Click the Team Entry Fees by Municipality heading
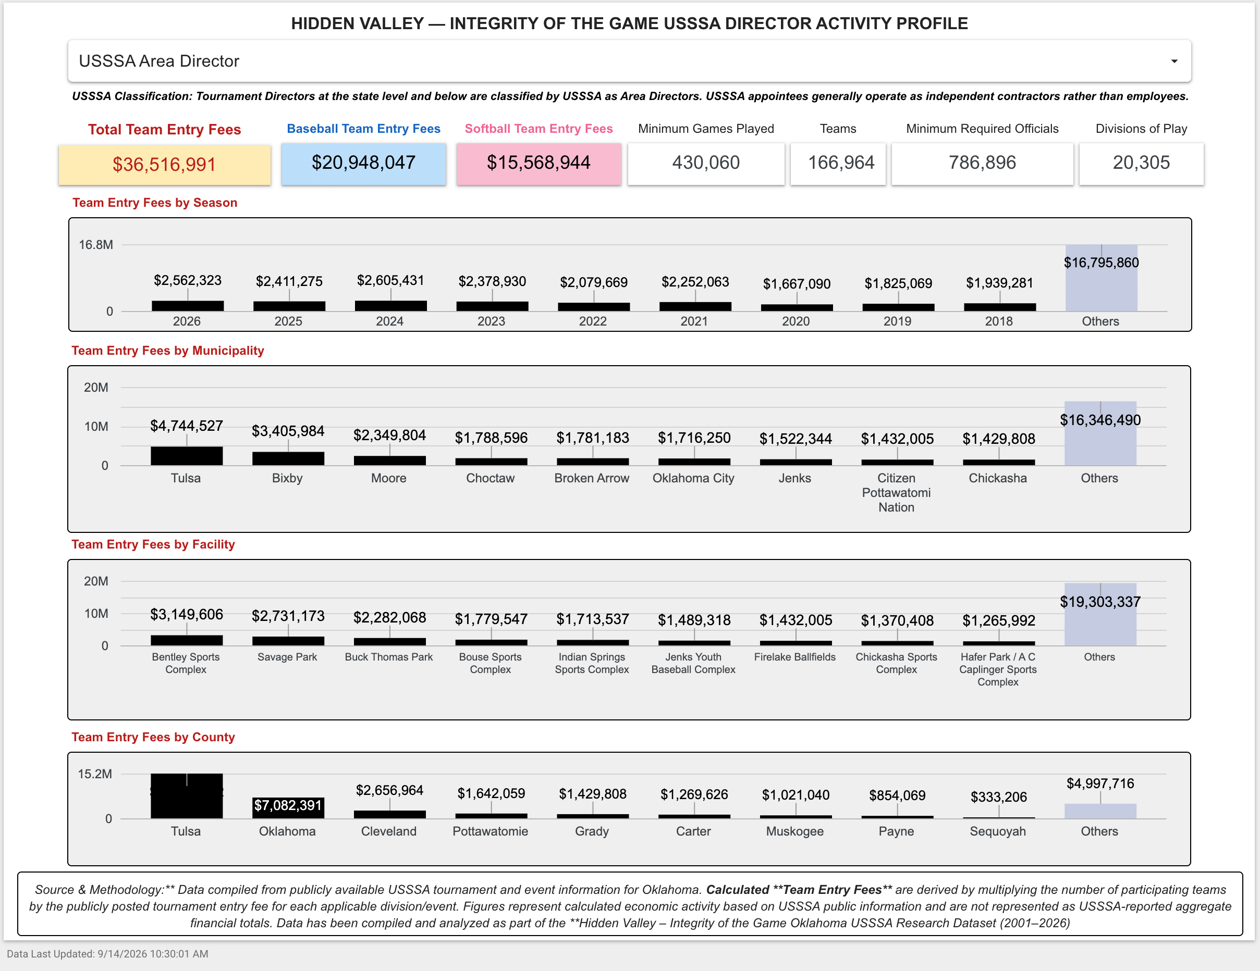 pyautogui.click(x=167, y=351)
